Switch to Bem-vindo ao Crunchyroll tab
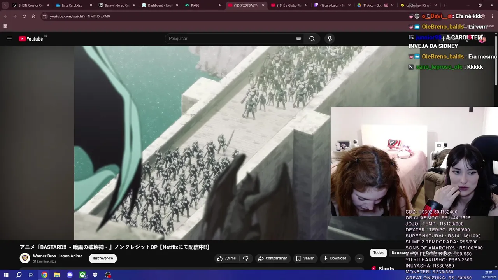The height and width of the screenshot is (280, 498). [x=117, y=5]
